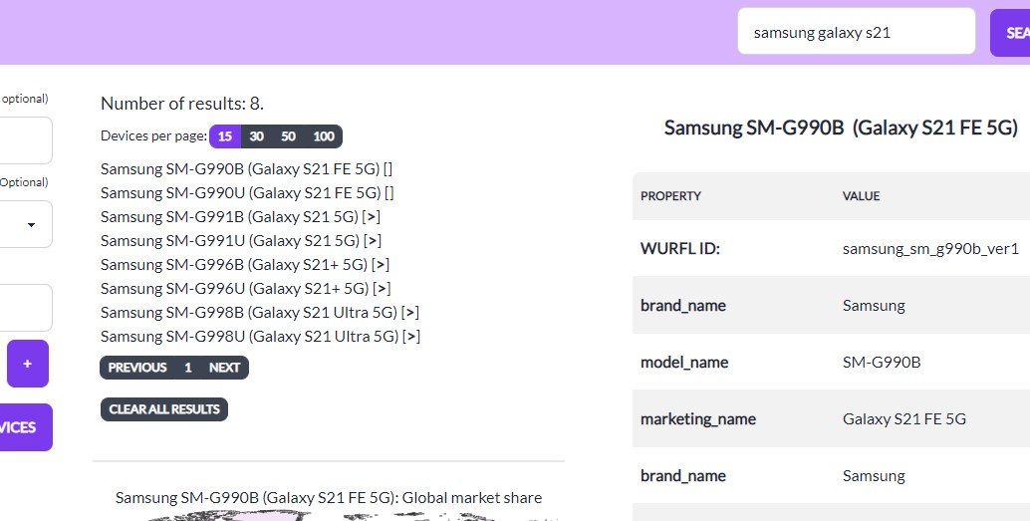Click the purple Search button

pos(1010,32)
